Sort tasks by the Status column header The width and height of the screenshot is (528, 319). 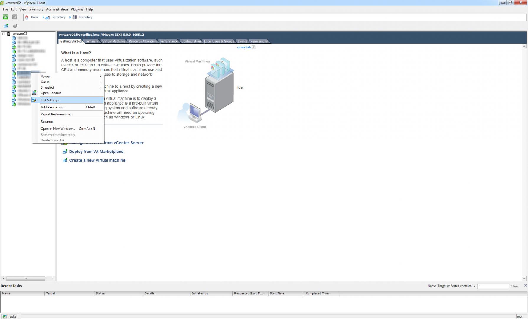pyautogui.click(x=119, y=294)
